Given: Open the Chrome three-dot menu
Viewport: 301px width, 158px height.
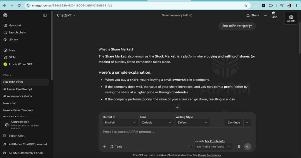Looking at the screenshot, I should click(x=296, y=5).
